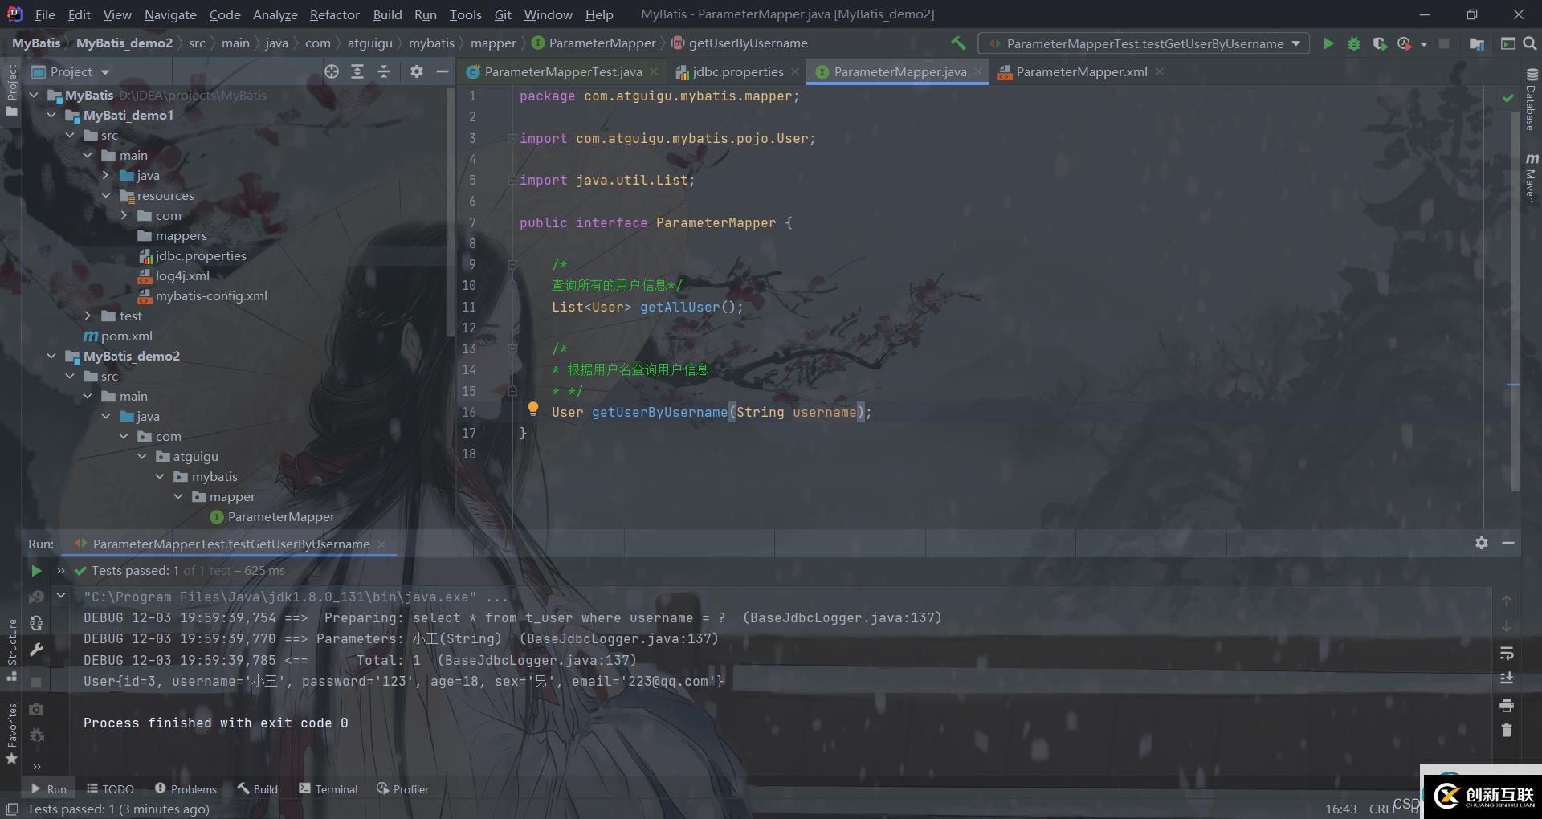1542x819 pixels.
Task: Collapse the atguigu package
Action: coord(142,456)
